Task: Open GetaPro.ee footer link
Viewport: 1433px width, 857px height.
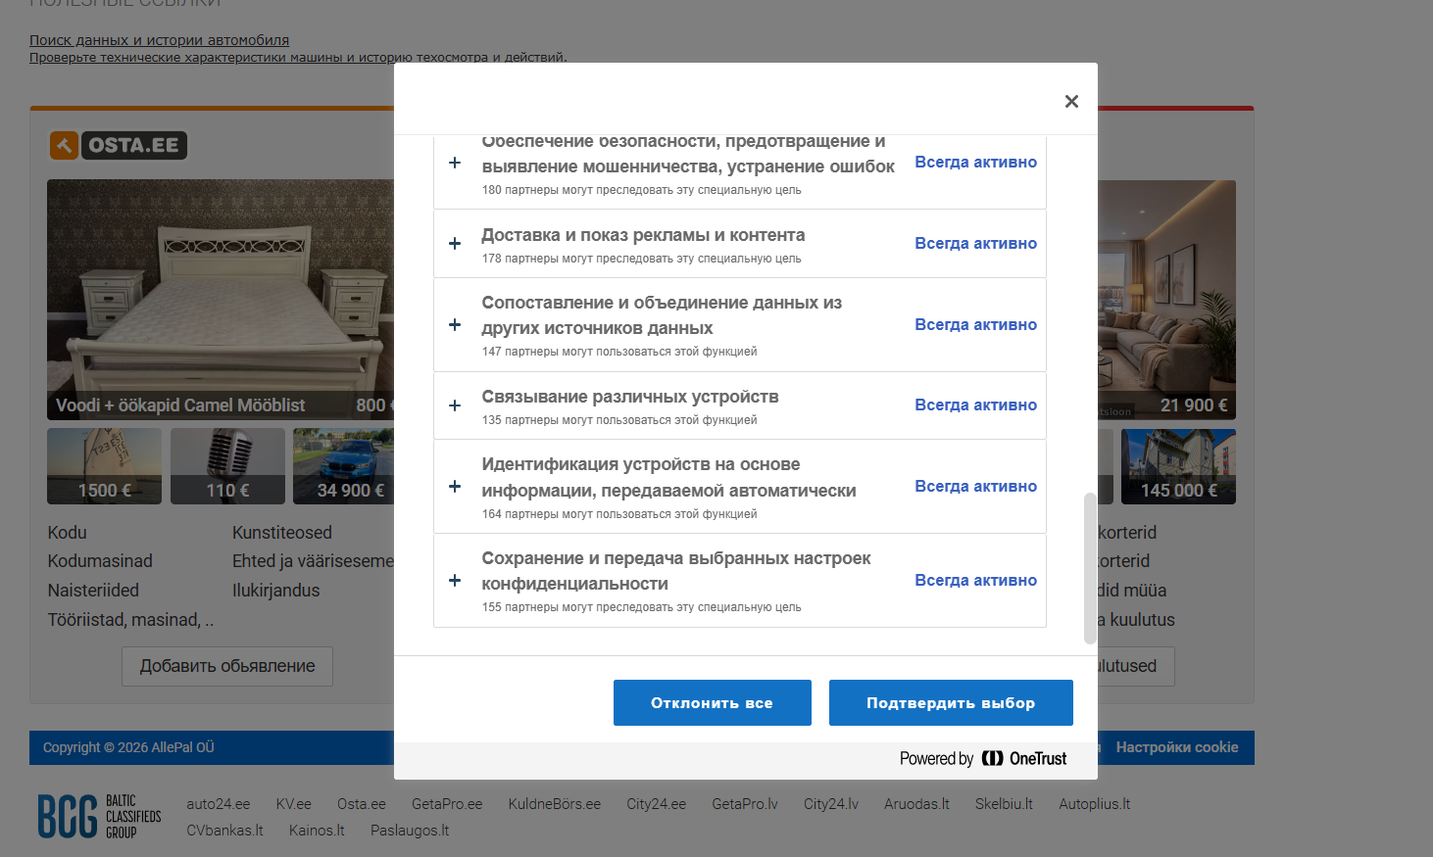Action: (447, 804)
